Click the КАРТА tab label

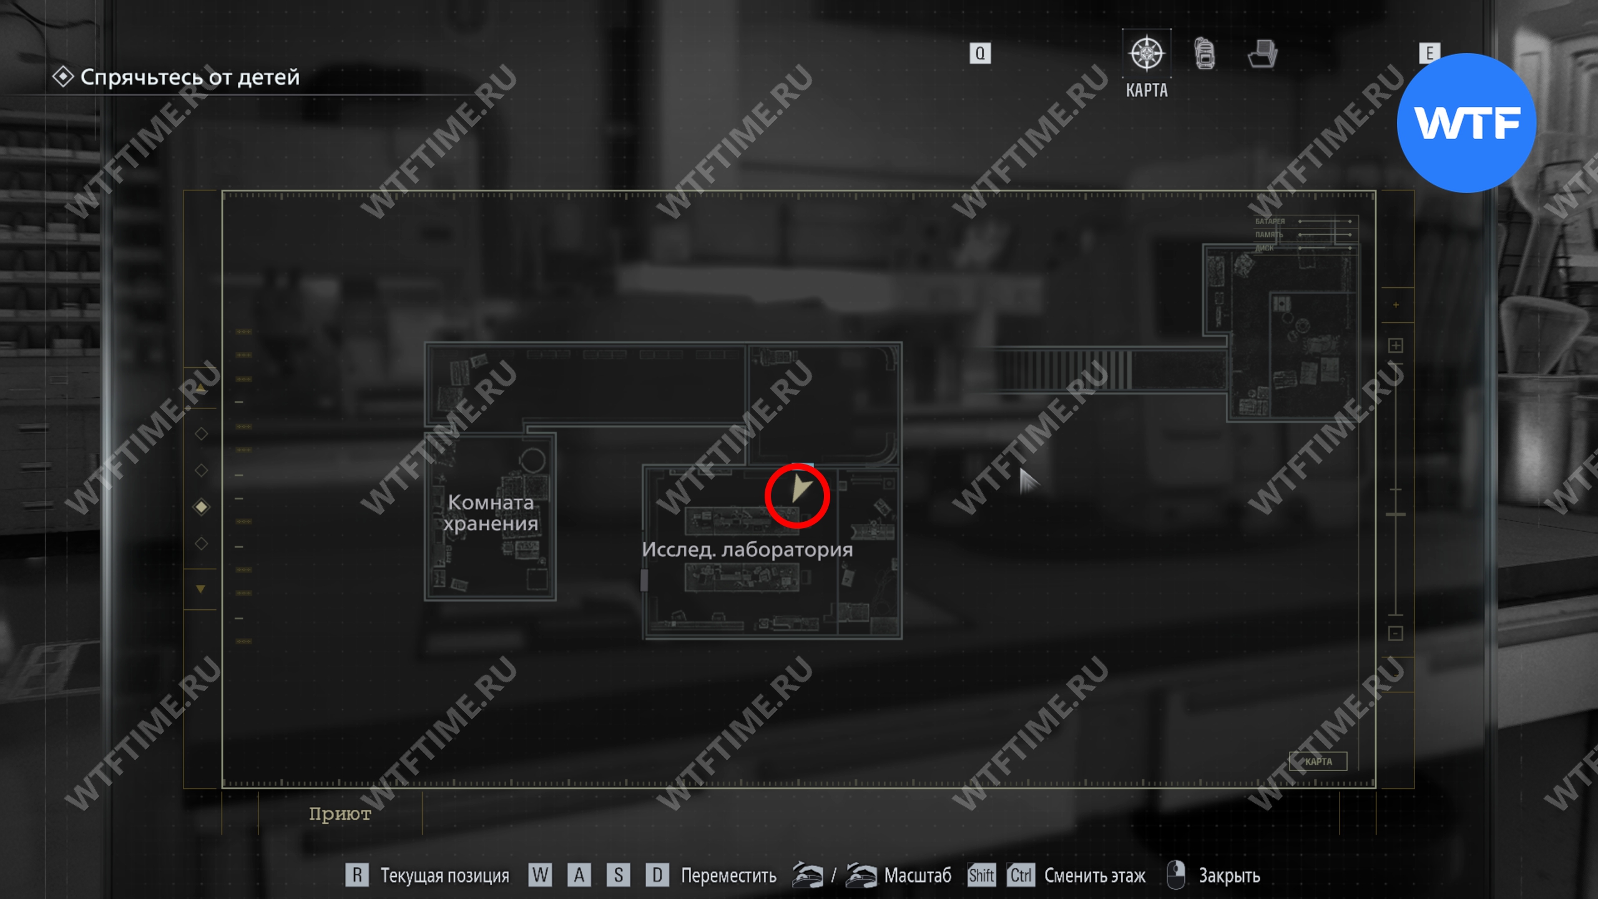click(x=1147, y=90)
